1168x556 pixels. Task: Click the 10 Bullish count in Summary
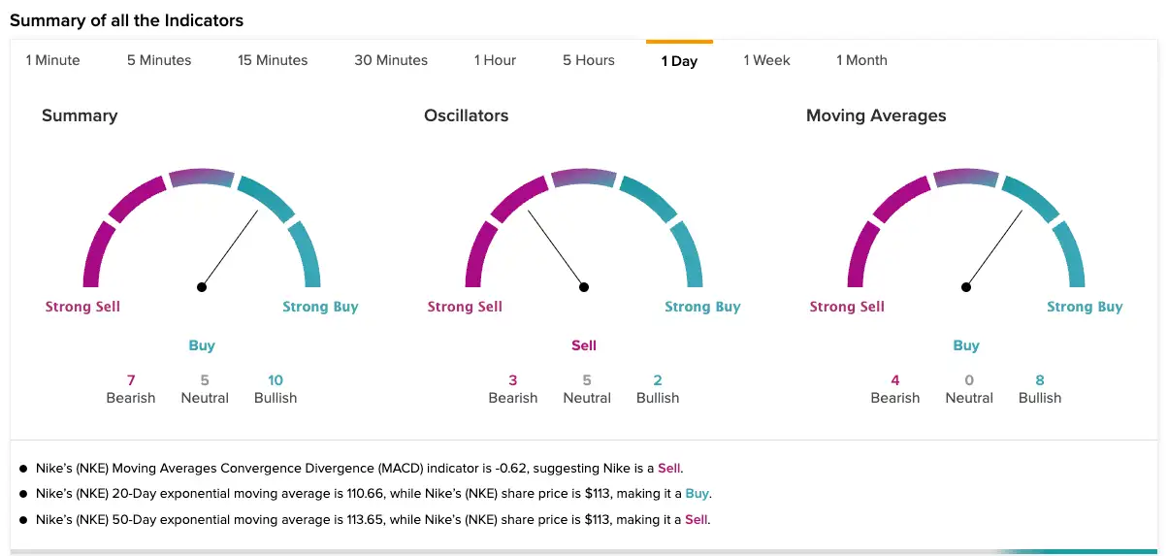coord(276,389)
